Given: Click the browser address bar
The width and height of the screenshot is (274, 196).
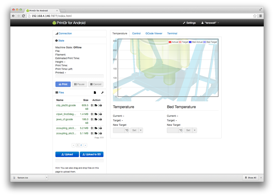Looking at the screenshot, I should click(x=142, y=16).
